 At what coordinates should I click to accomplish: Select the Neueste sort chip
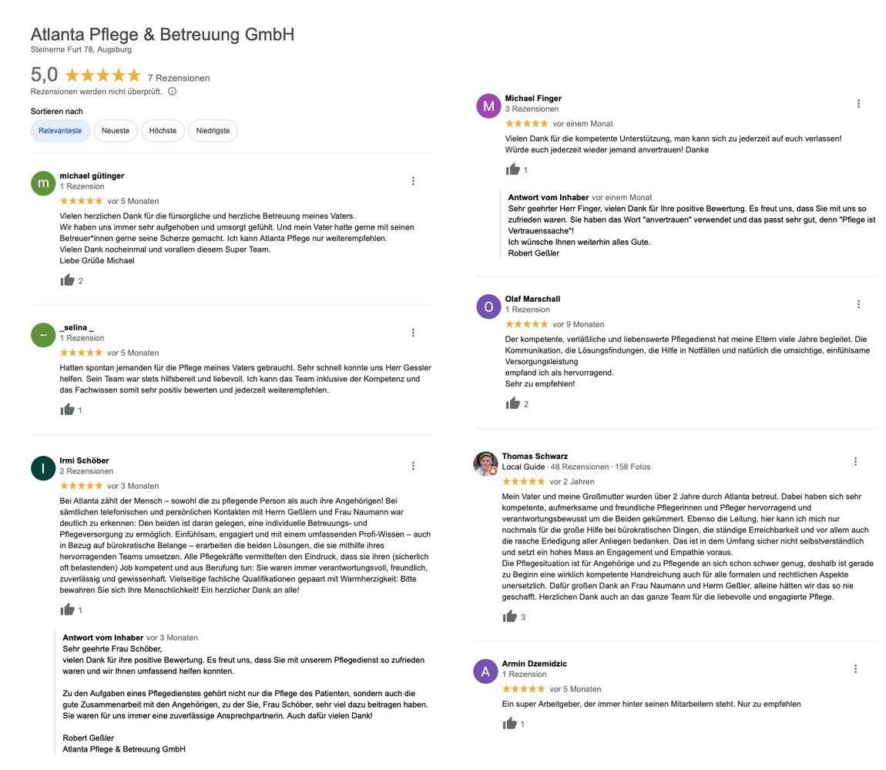coord(116,131)
